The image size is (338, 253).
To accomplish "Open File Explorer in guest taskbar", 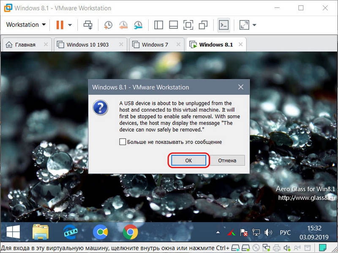I will coord(41,232).
